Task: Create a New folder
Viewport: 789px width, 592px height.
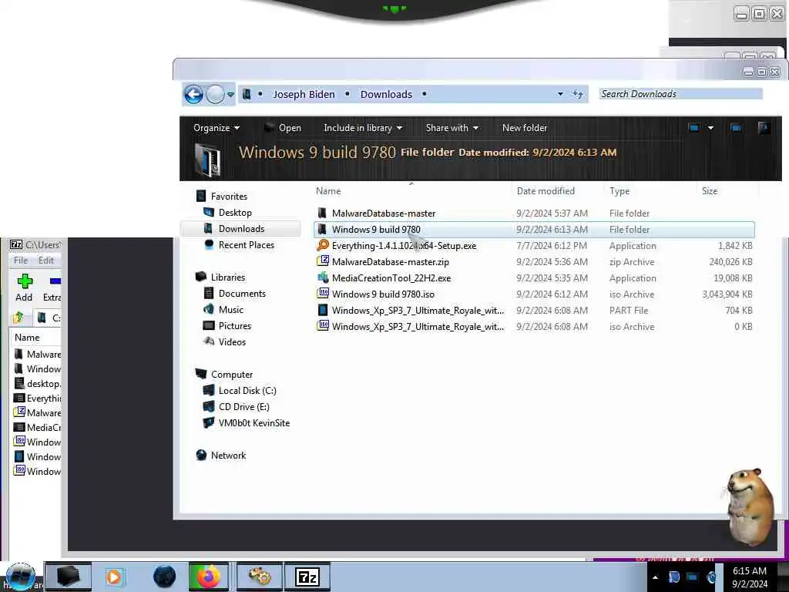Action: (524, 128)
